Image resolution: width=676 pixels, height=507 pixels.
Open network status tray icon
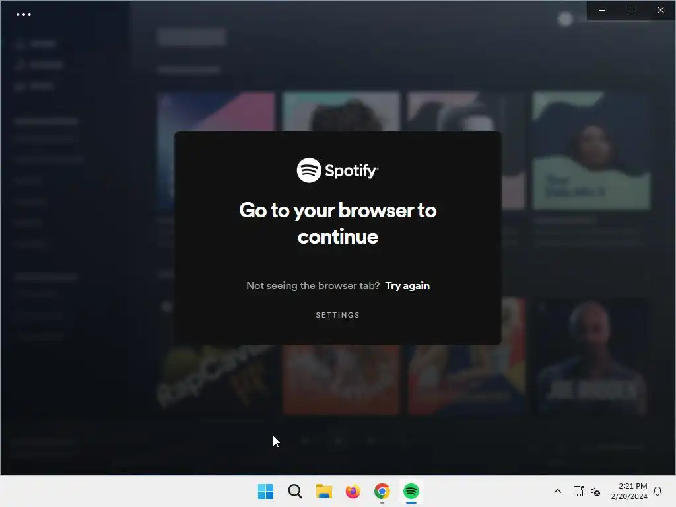pyautogui.click(x=578, y=491)
